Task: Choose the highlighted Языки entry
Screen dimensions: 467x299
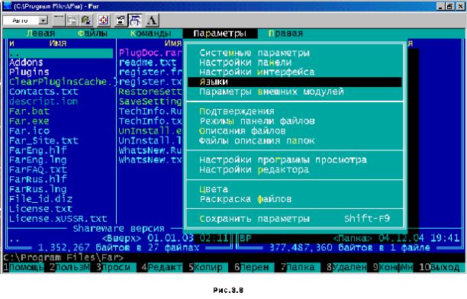Action: (295, 82)
